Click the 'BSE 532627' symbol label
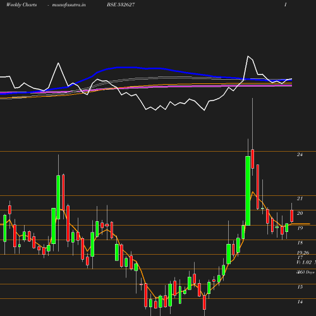Image resolution: width=316 pixels, height=316 pixels. point(121,4)
